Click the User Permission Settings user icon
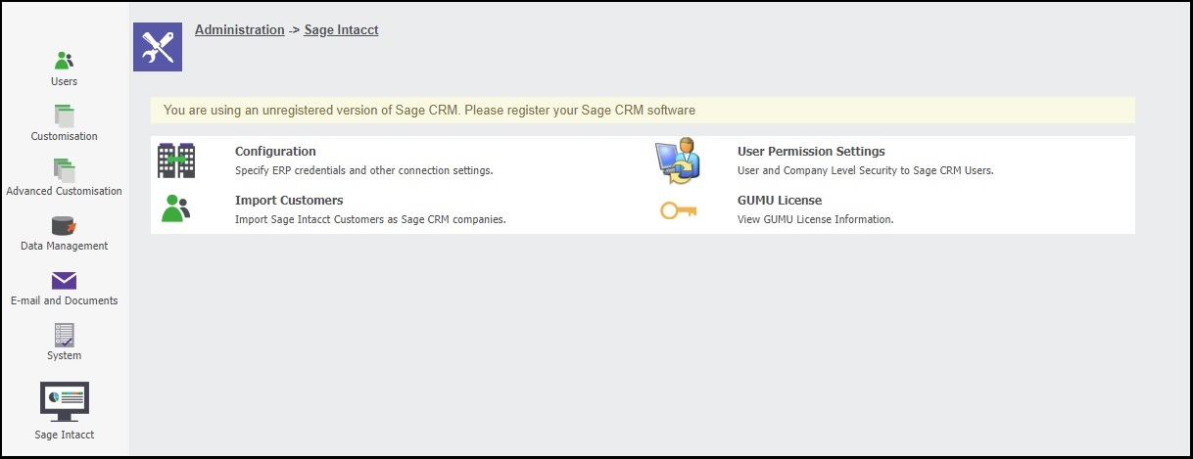The image size is (1193, 459). [x=678, y=161]
